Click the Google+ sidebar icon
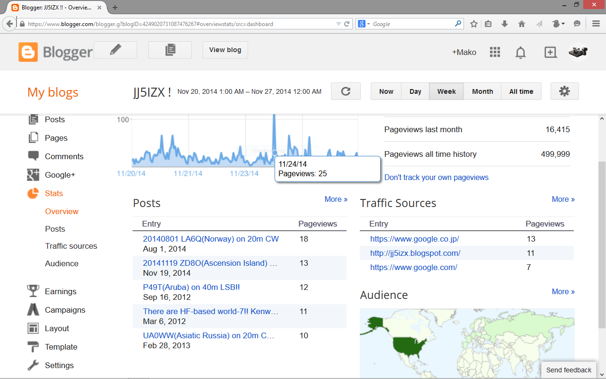The image size is (606, 379). pyautogui.click(x=33, y=175)
